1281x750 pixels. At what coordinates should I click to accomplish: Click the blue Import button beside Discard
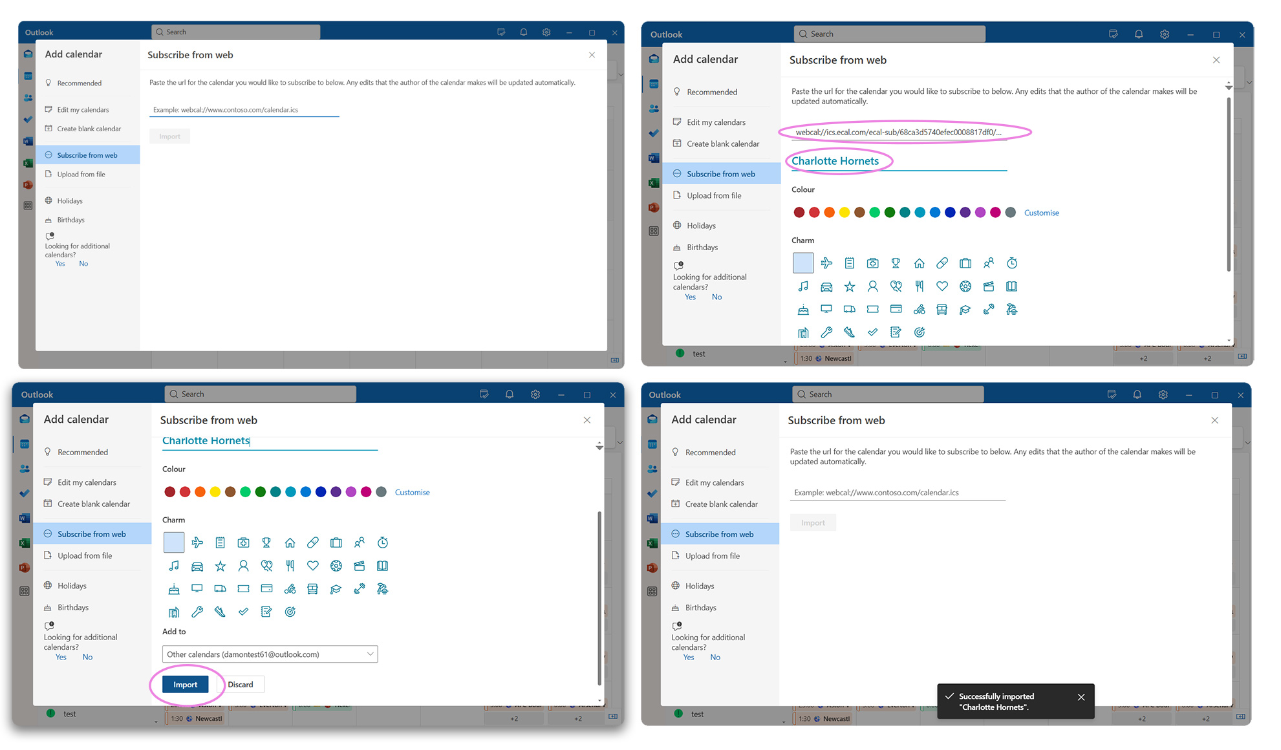185,685
